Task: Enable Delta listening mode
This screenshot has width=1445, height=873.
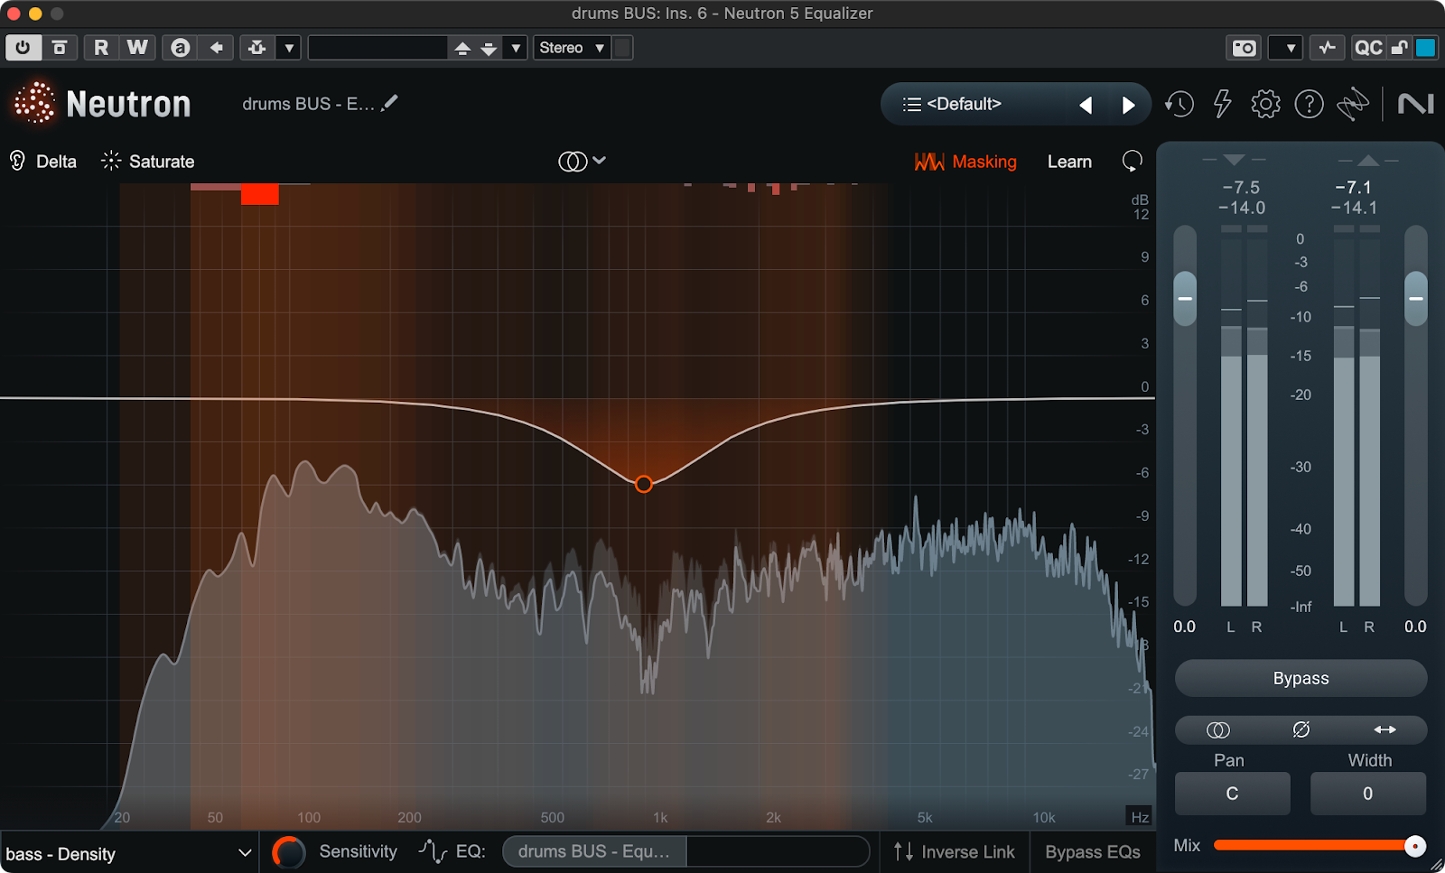Action: coord(43,162)
